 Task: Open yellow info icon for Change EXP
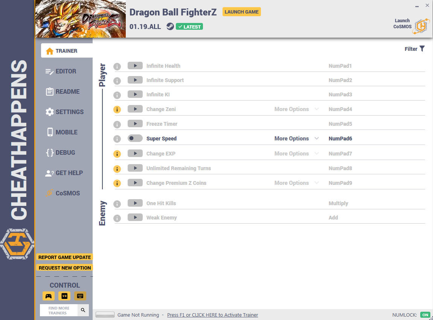coord(117,154)
